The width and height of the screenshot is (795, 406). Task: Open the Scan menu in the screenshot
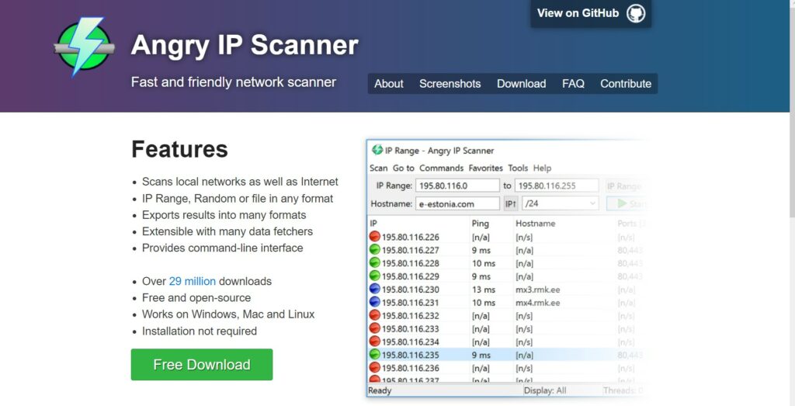379,168
